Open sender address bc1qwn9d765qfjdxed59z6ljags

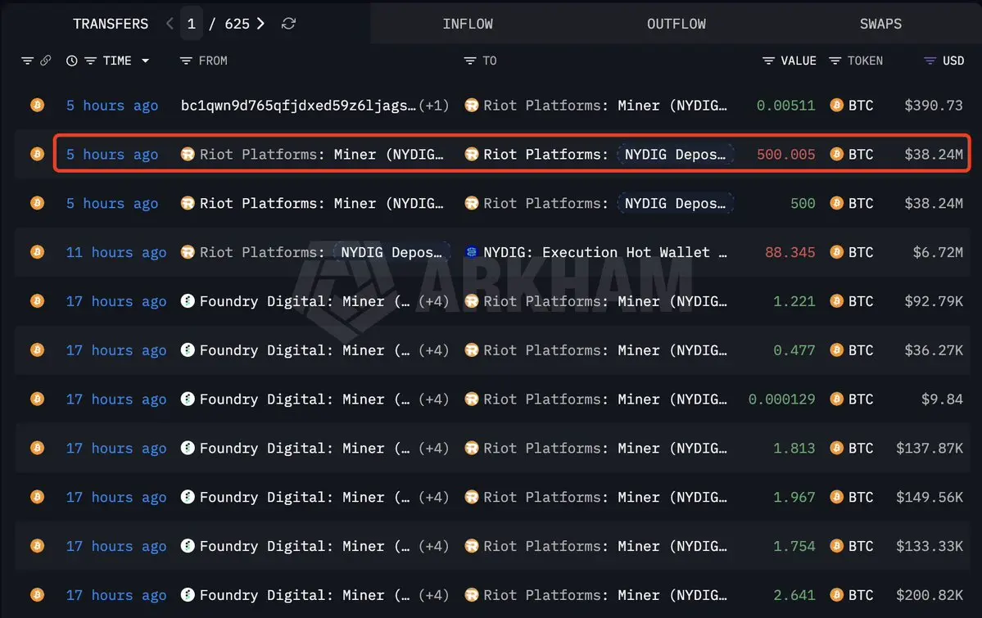[298, 106]
